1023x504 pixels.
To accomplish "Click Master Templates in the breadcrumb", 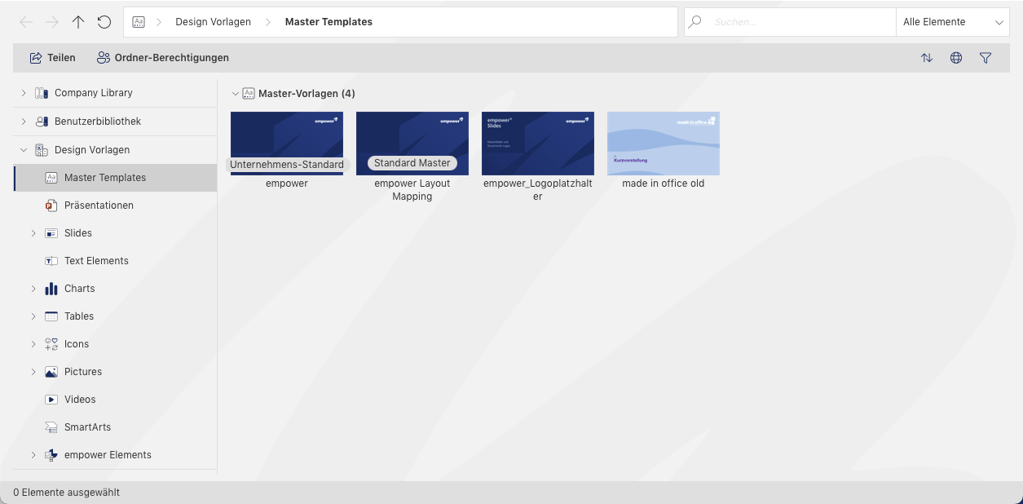I will pyautogui.click(x=329, y=22).
